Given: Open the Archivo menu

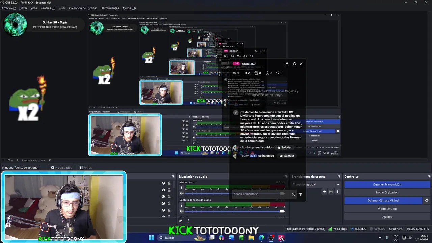Looking at the screenshot, I should pos(9,8).
